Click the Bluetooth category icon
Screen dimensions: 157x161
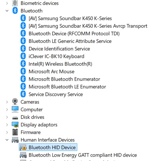click(x=15, y=10)
